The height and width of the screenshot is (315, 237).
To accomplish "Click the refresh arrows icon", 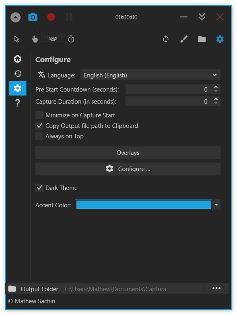I will point(166,39).
